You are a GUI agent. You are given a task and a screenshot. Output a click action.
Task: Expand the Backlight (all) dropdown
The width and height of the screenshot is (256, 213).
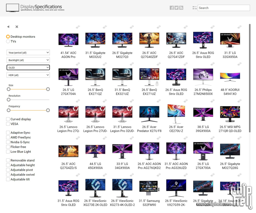point(28,60)
